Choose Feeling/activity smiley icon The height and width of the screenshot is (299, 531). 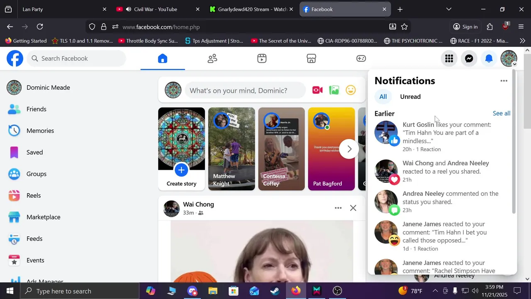351,90
